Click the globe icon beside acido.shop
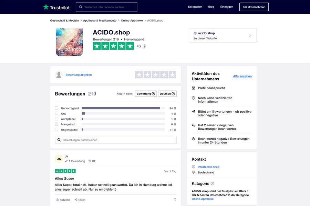 (x=195, y=33)
